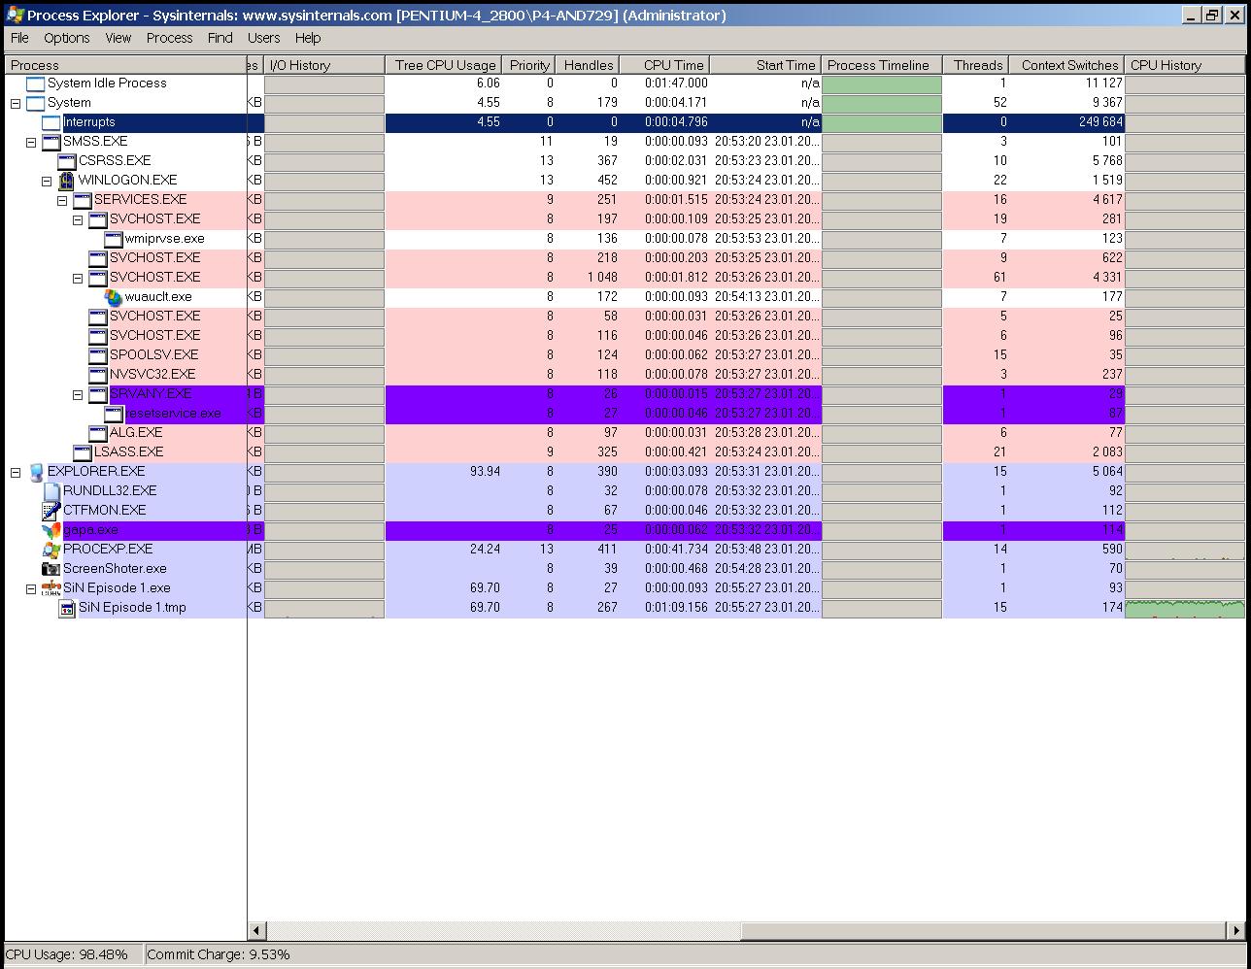Click the SRVANY.EXE process icon

[97, 394]
